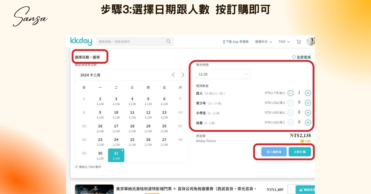371x194 pixels.
Task: Select December 17 on calendar
Action: tap(116, 128)
